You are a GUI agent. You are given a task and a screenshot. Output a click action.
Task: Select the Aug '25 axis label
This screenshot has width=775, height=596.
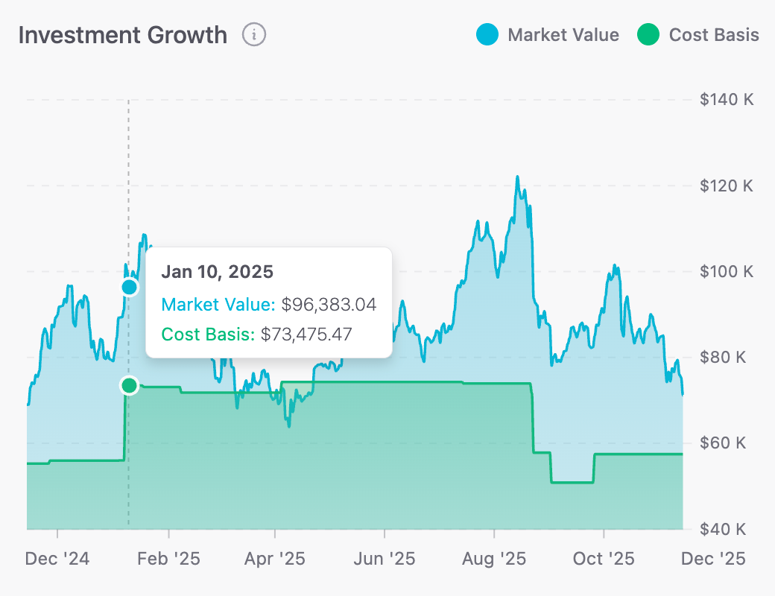493,558
